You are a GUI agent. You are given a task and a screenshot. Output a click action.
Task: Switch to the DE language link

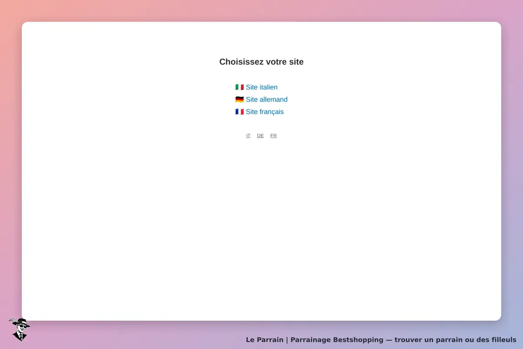pos(260,136)
